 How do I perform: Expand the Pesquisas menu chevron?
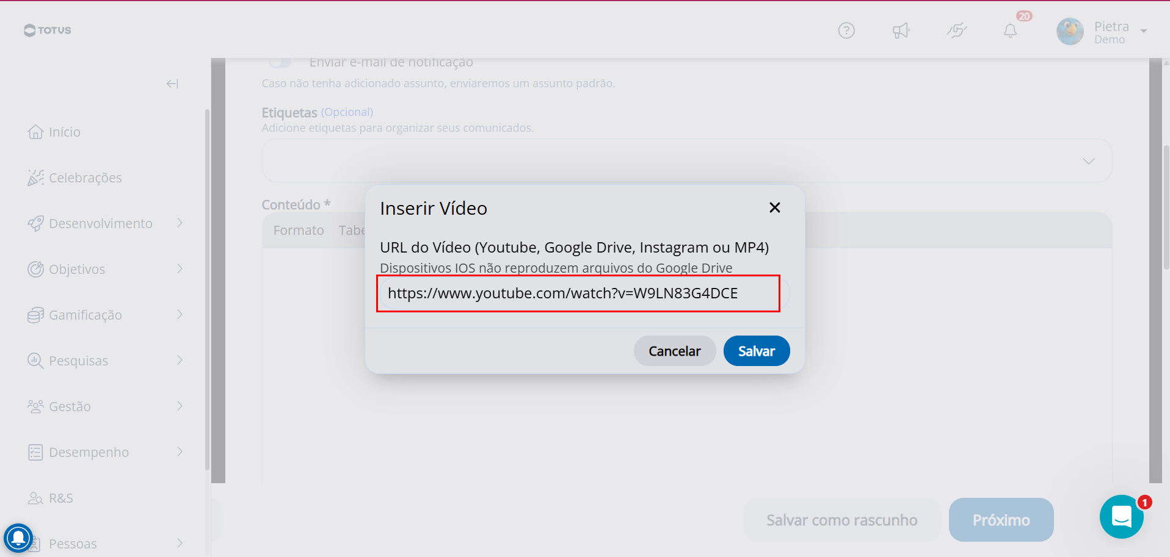(180, 361)
